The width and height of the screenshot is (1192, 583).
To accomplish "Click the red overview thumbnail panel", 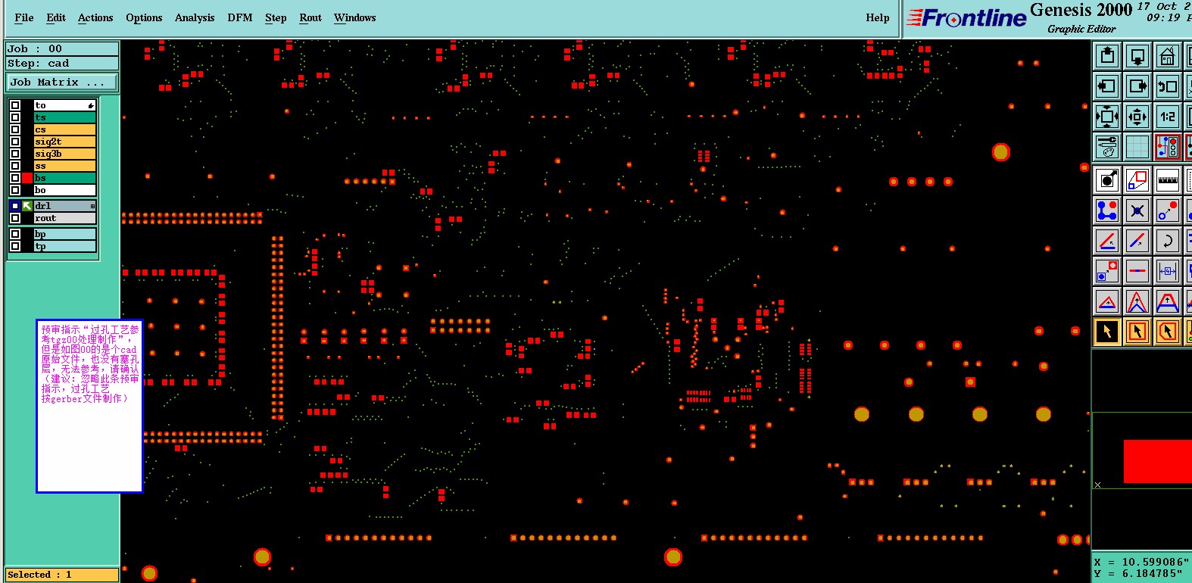I will click(x=1156, y=461).
